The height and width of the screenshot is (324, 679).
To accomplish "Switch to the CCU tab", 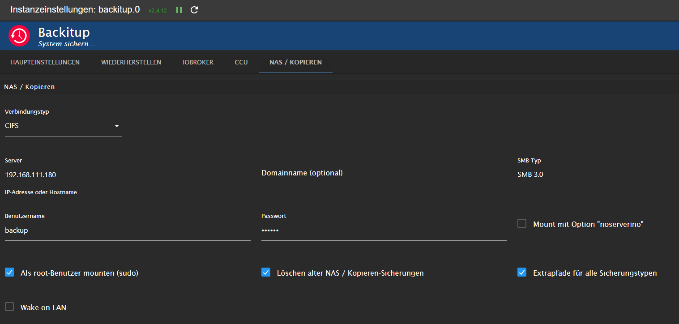I will pos(241,62).
